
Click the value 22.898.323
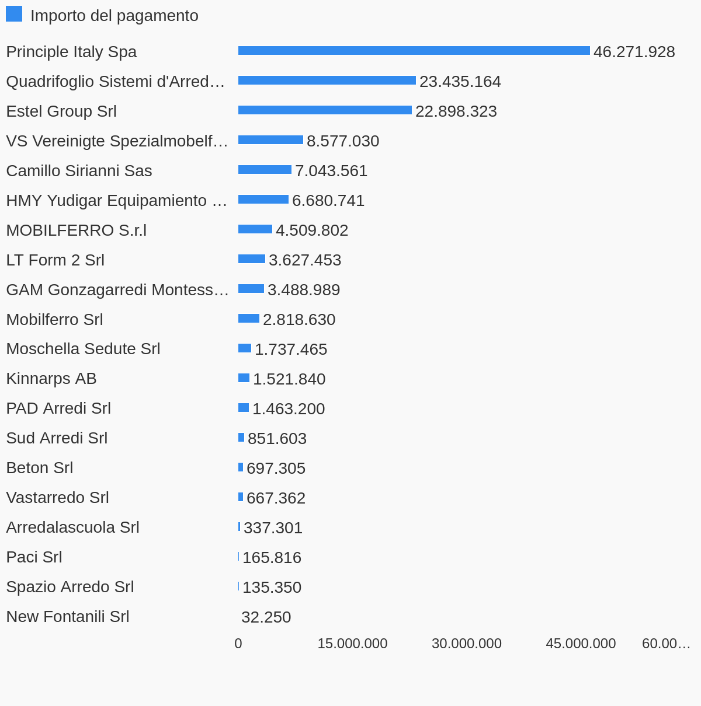pos(456,111)
